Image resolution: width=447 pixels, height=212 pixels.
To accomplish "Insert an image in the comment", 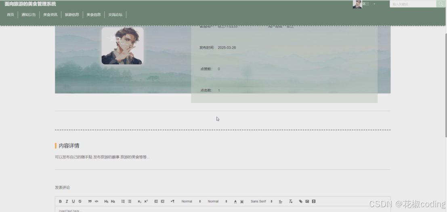I will [x=307, y=201].
